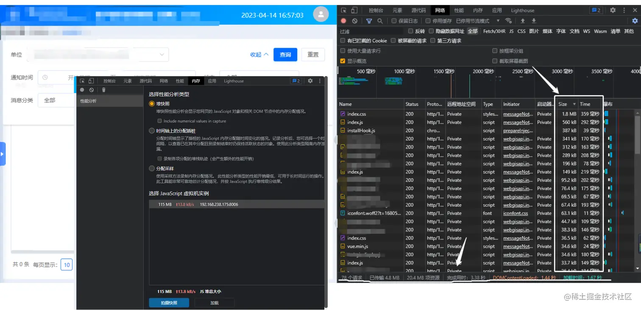Image resolution: width=641 pixels, height=310 pixels.
Task: Open issues badge in Network DevTools
Action: pos(596,10)
